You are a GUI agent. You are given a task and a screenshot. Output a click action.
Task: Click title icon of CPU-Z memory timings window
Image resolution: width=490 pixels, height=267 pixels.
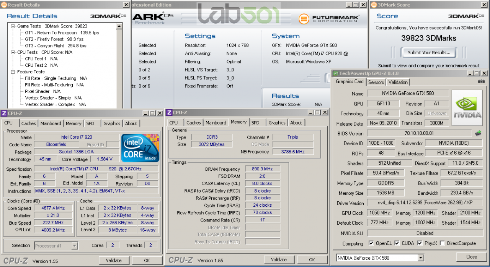coord(169,112)
